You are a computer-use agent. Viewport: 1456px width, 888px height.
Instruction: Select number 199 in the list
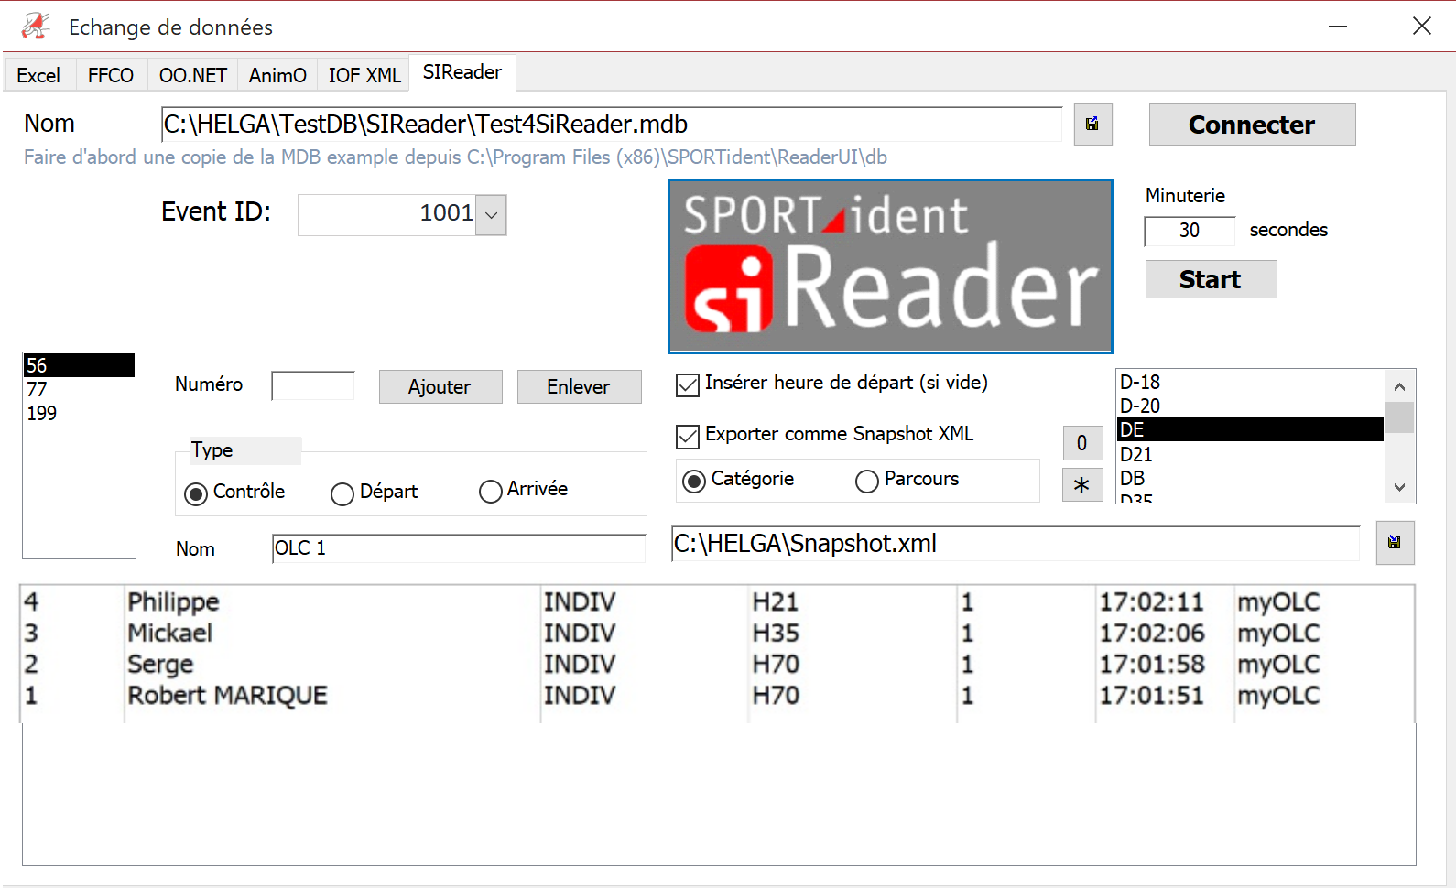(79, 414)
